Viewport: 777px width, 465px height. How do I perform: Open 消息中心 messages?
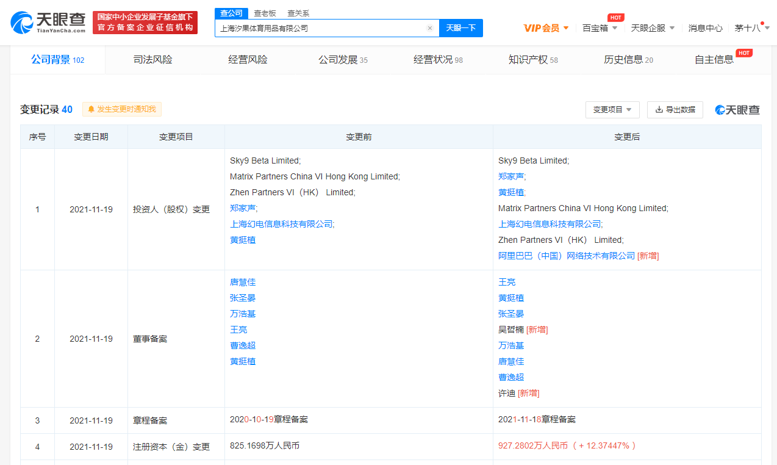(706, 28)
